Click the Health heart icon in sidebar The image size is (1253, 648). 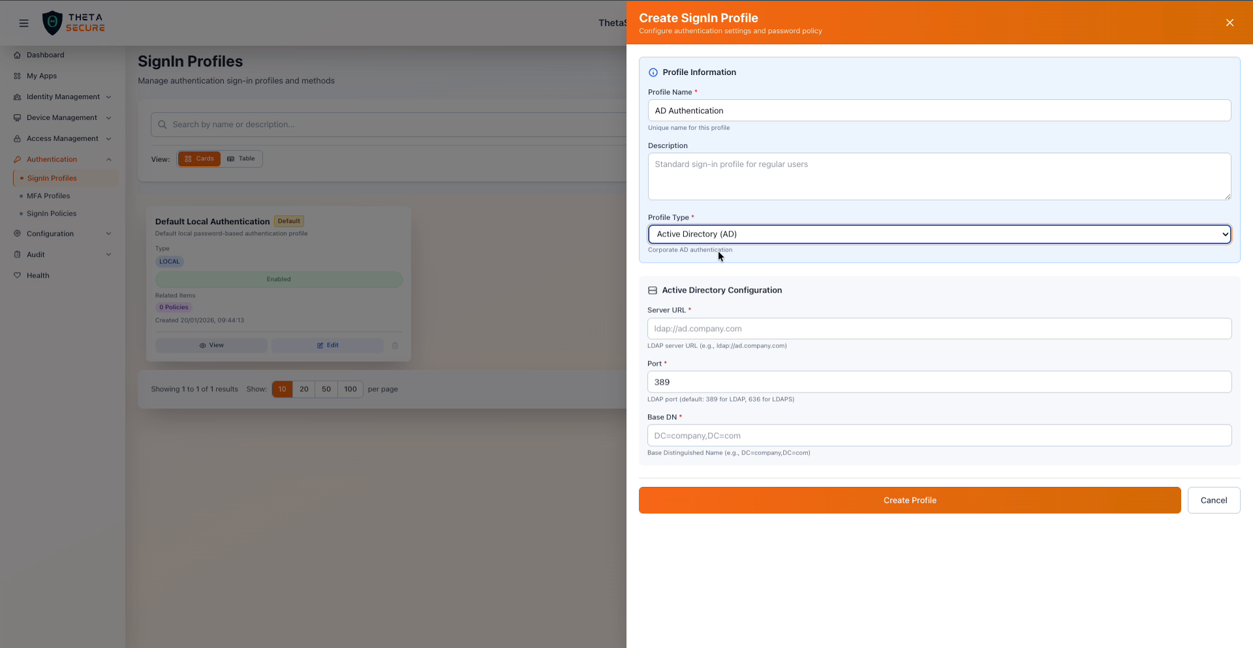(x=18, y=275)
